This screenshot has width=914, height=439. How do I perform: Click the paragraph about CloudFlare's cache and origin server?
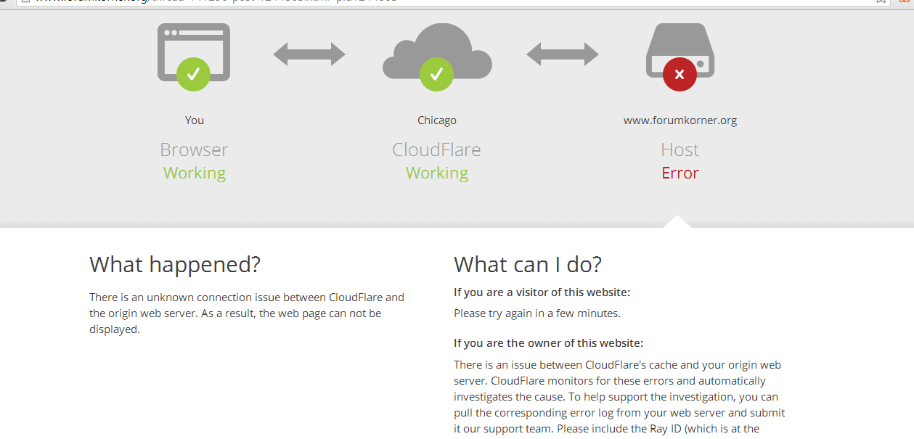coord(619,397)
